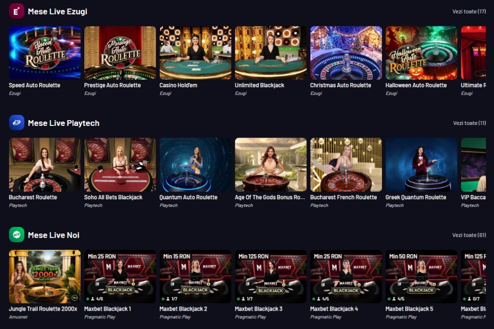This screenshot has width=494, height=329.
Task: Launch the Casino Hold'em game thumbnail
Action: (x=195, y=53)
